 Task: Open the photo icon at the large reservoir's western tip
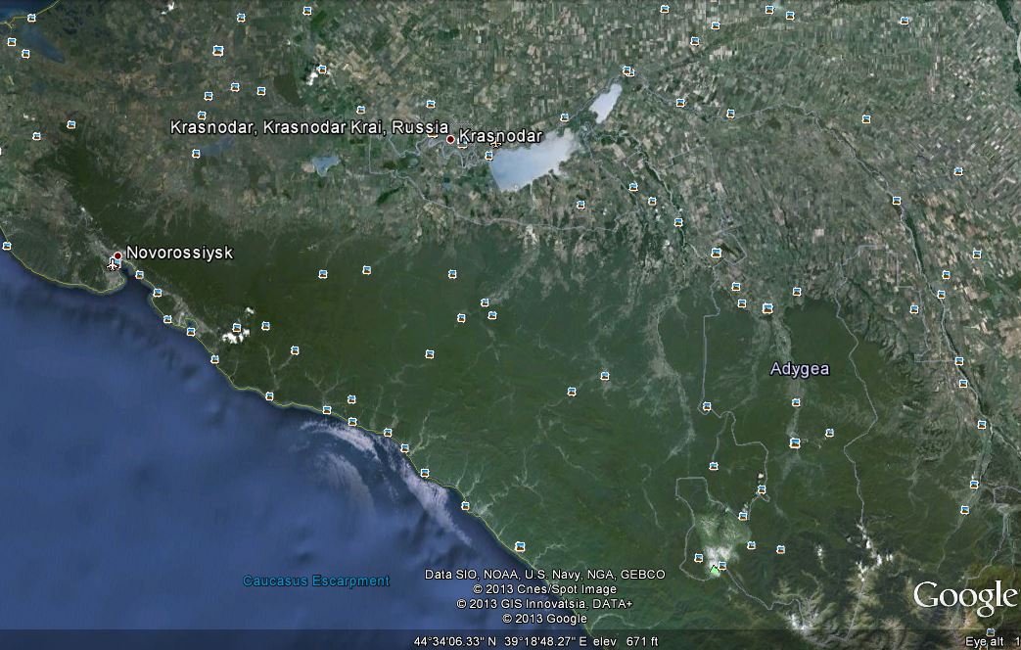pyautogui.click(x=489, y=156)
